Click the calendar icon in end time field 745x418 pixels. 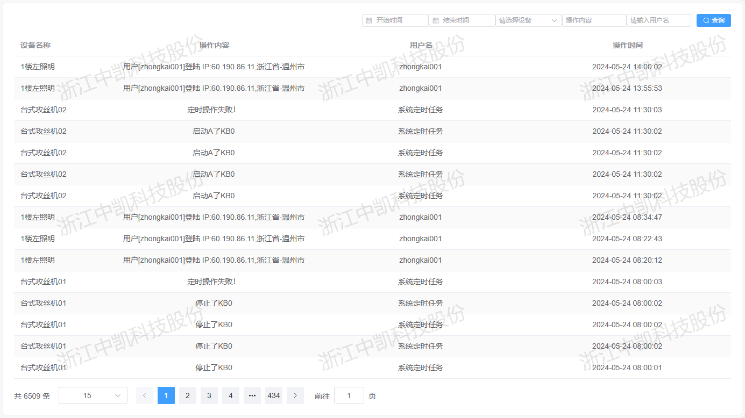pyautogui.click(x=436, y=20)
